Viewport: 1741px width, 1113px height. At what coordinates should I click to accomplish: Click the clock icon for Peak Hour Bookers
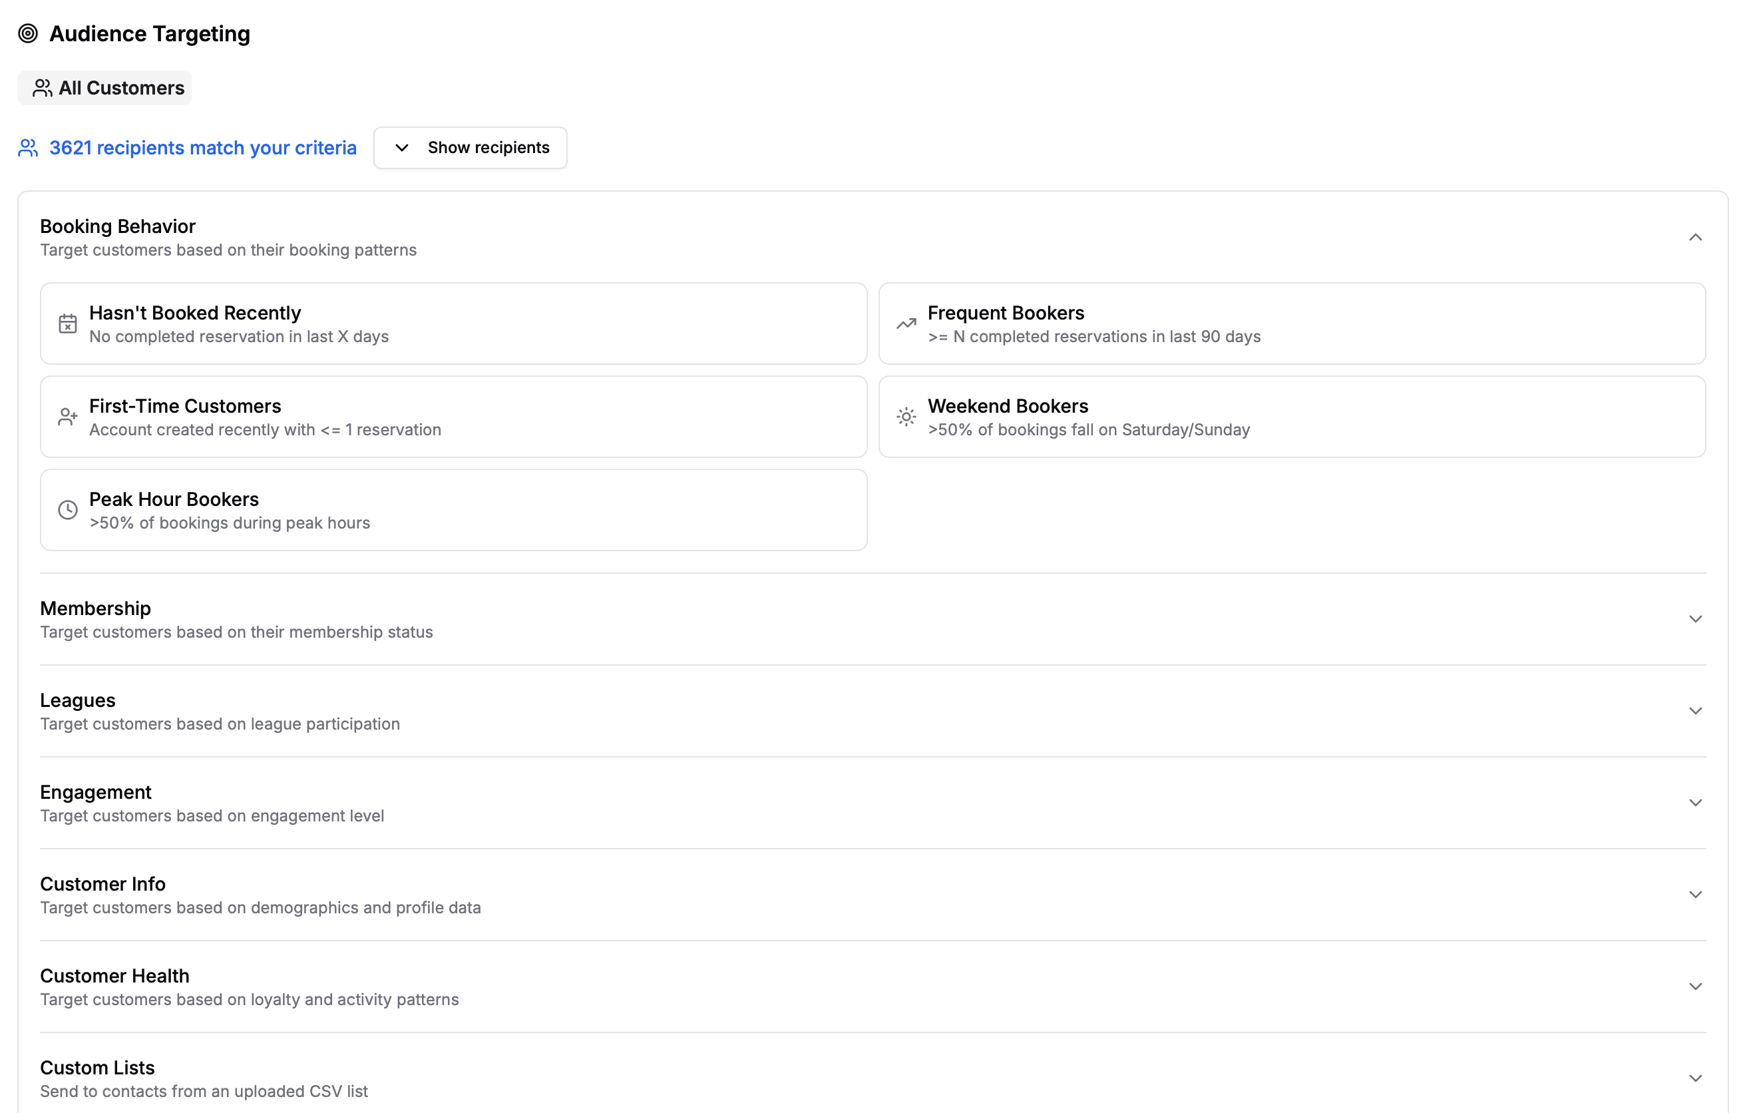pos(68,510)
